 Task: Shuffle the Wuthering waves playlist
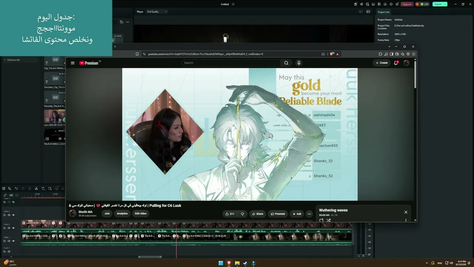pyautogui.click(x=328, y=220)
